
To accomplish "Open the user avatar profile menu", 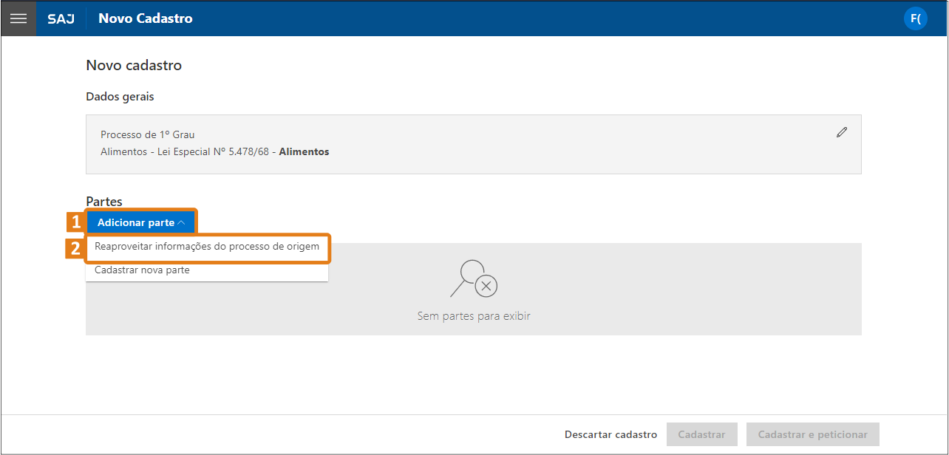I will pyautogui.click(x=915, y=18).
